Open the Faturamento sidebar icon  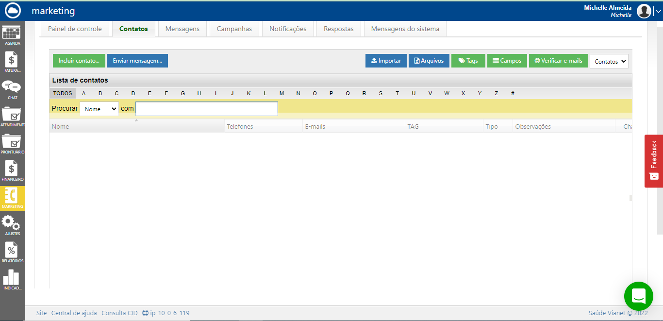click(x=12, y=62)
